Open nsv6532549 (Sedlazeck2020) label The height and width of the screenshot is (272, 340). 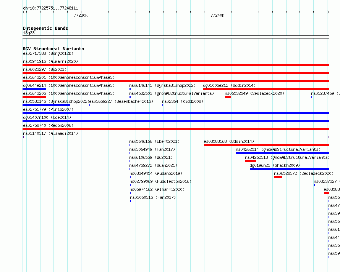(254, 93)
